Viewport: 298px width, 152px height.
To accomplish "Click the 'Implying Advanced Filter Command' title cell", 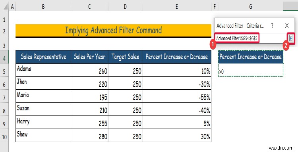I will tap(113, 31).
